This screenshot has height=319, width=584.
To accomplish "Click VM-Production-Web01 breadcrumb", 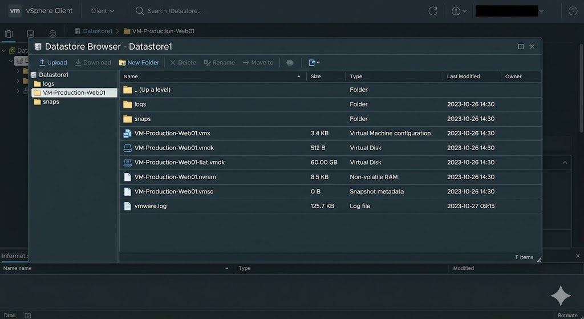I will coord(163,31).
